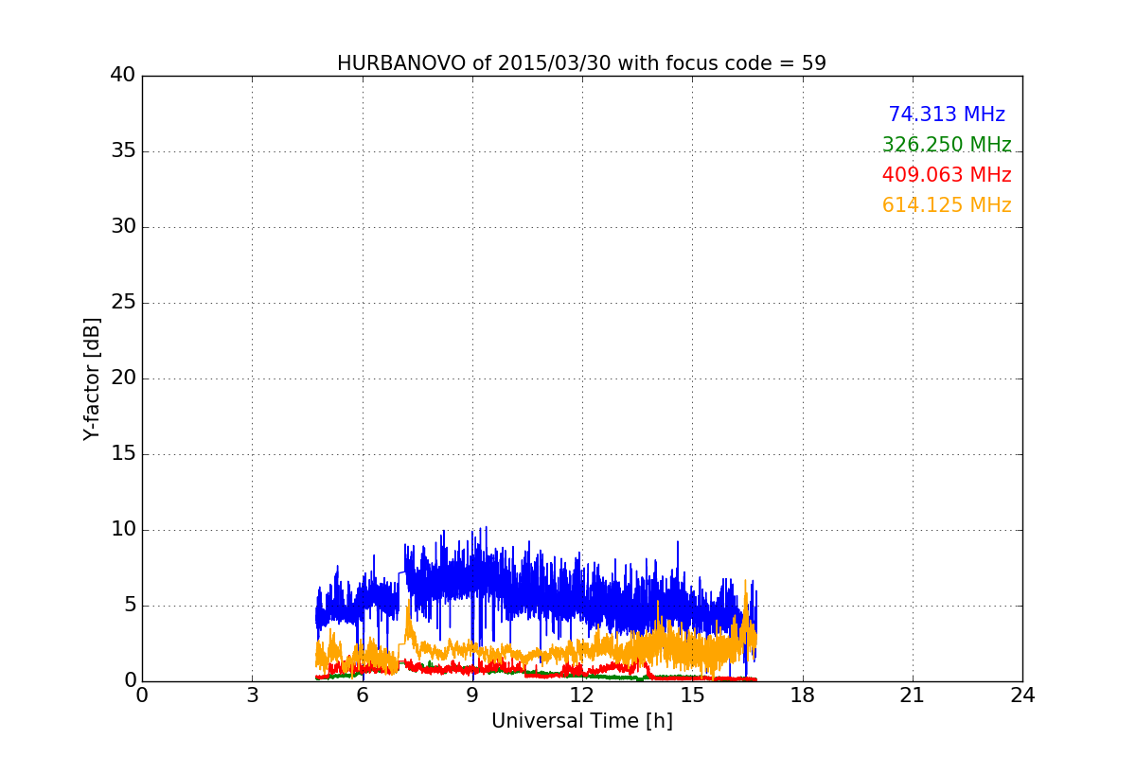Click the plot title mentioning HURBANOVO
Image resolution: width=1136 pixels, height=757 pixels.
(x=581, y=63)
